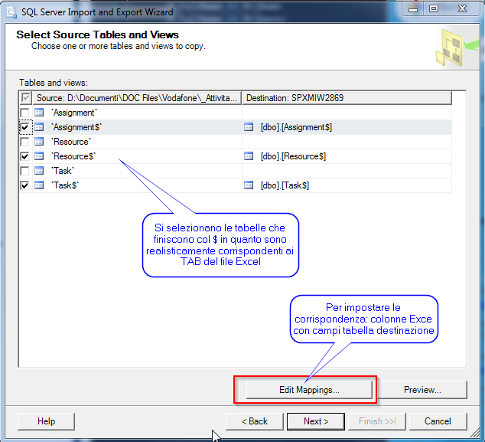Click the table icon beside `Assignment`
485x442 pixels.
point(39,113)
